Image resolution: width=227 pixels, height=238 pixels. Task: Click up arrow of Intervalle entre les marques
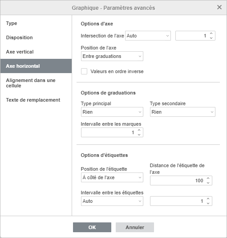[x=139, y=130]
